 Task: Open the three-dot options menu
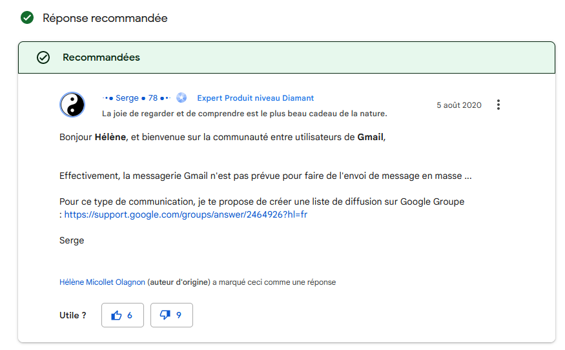click(x=498, y=105)
